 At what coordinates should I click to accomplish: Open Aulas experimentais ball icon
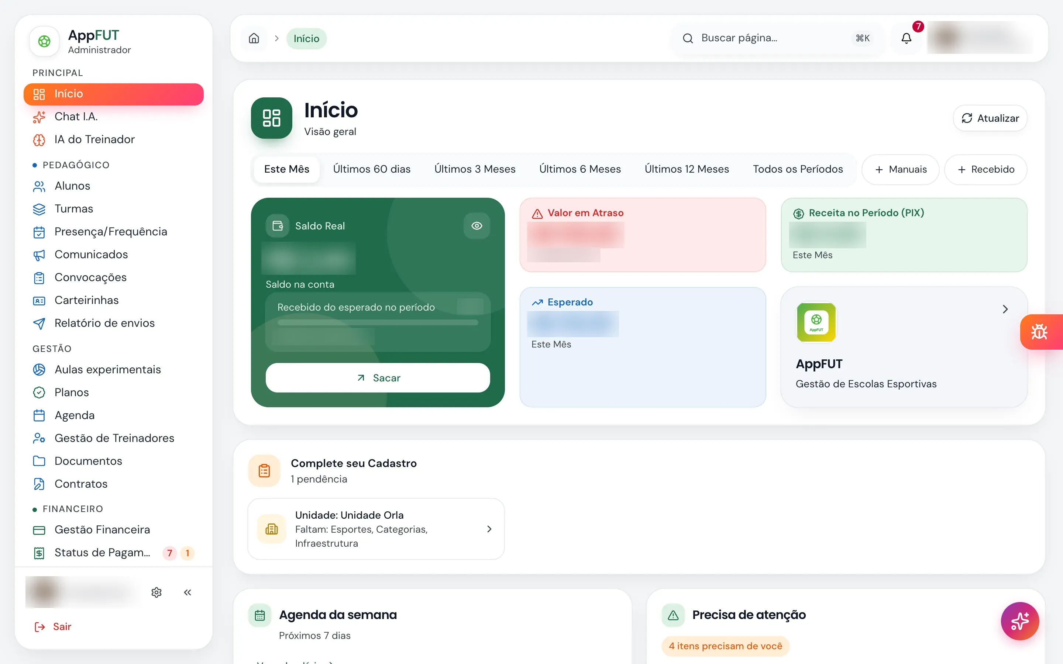tap(39, 370)
